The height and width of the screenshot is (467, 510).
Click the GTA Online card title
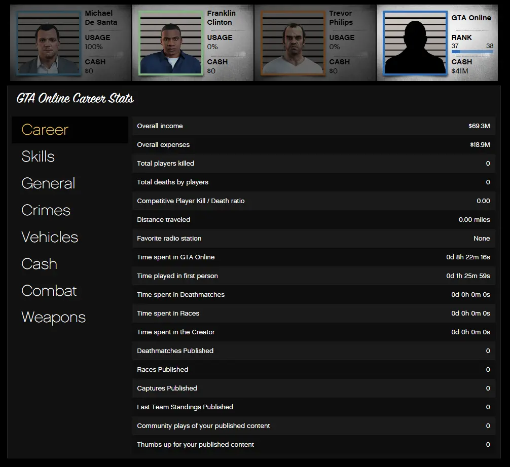tap(471, 18)
